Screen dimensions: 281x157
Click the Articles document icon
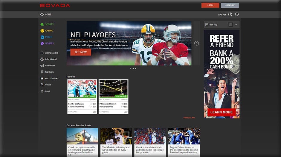click(x=42, y=85)
